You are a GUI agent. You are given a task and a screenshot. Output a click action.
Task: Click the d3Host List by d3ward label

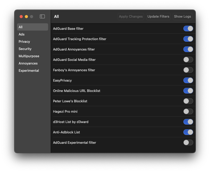coord(71,122)
